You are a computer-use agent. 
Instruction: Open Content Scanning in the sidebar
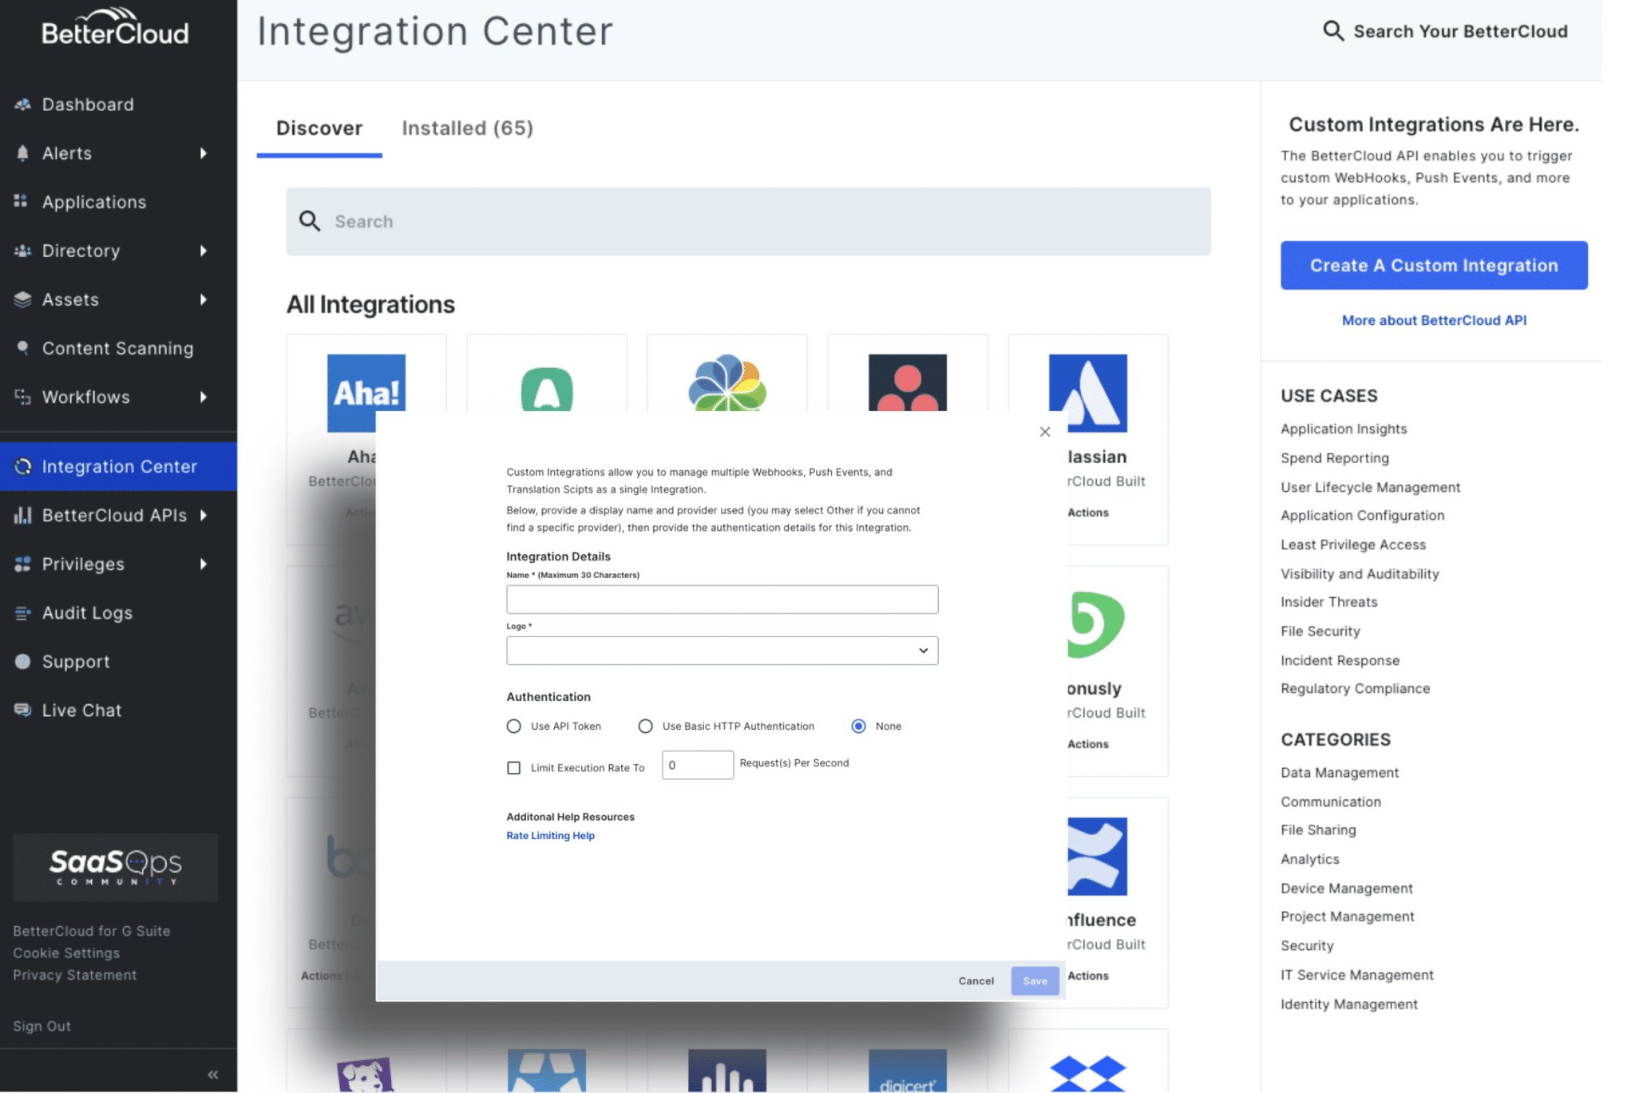[x=117, y=347]
